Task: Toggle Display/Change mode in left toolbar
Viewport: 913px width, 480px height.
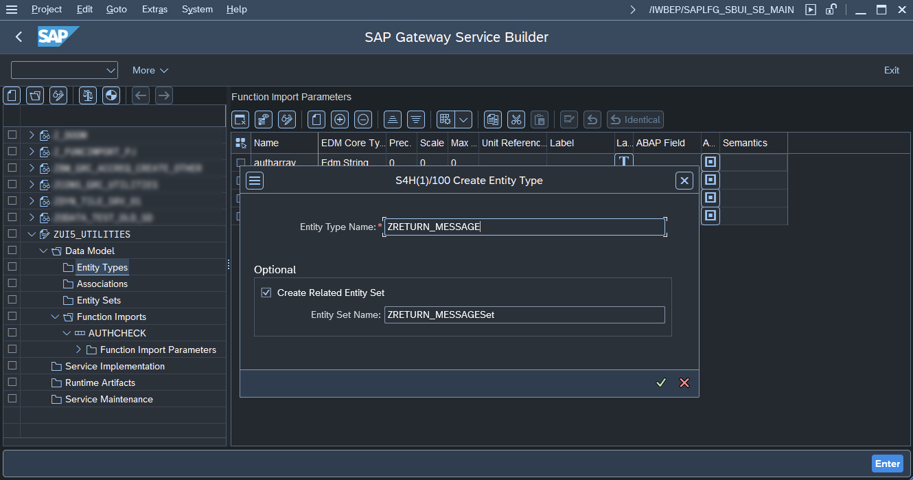Action: (58, 95)
